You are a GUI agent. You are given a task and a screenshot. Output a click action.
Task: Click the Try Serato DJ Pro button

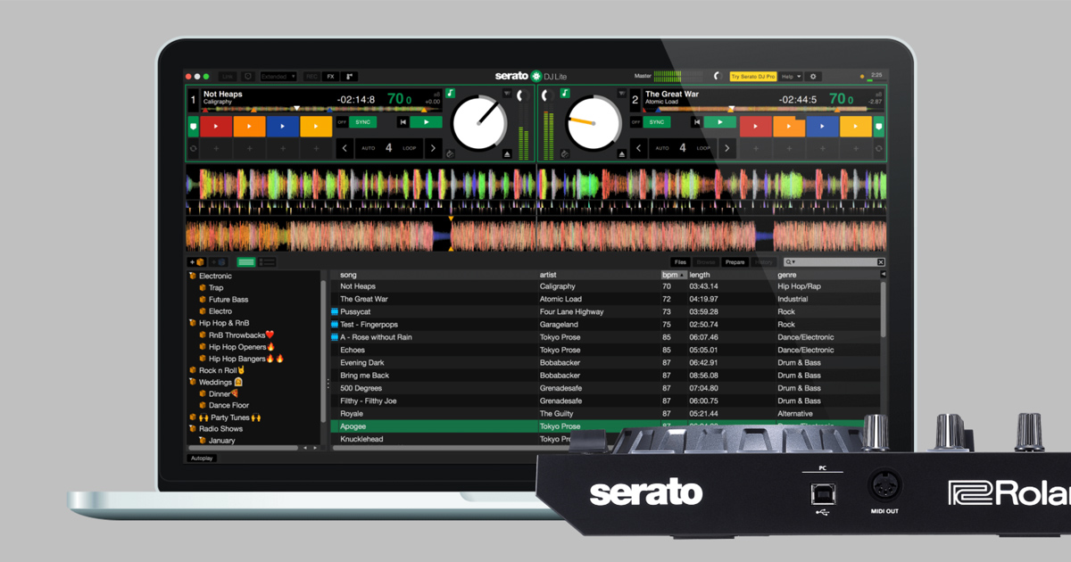(753, 77)
